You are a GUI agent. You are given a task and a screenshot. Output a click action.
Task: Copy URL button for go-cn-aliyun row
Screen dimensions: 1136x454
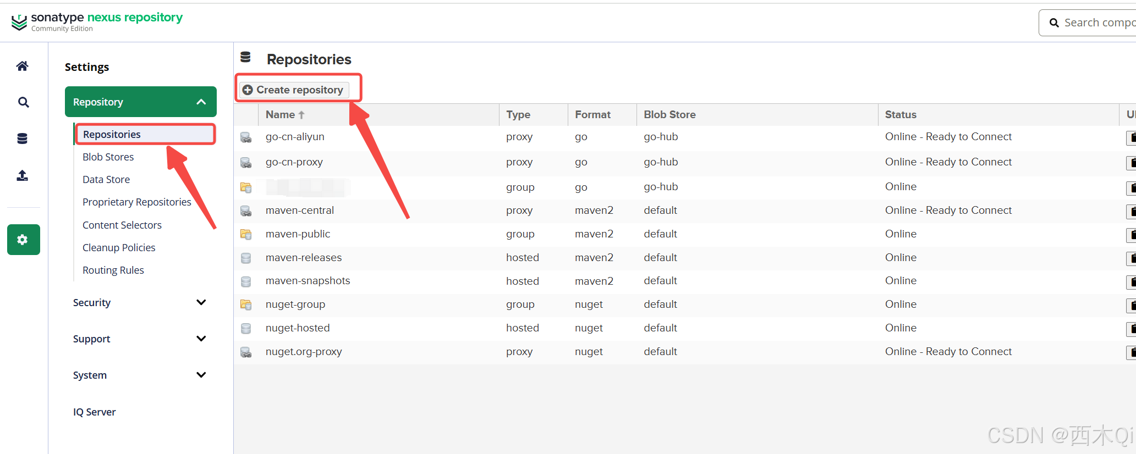click(x=1131, y=137)
